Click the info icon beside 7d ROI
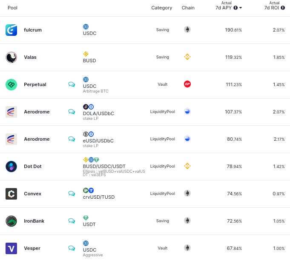Image resolution: width=290 pixels, height=261 pixels. [x=283, y=8]
